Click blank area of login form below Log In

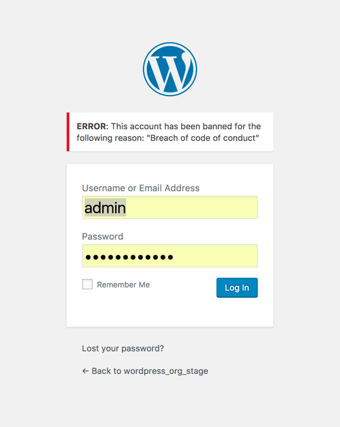point(170,313)
